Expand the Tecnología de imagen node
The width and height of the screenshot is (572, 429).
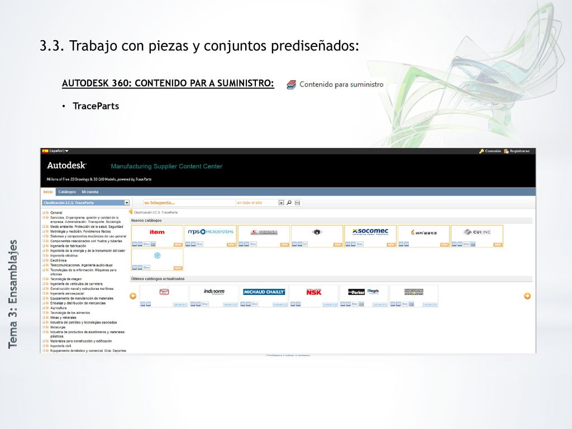pos(44,279)
